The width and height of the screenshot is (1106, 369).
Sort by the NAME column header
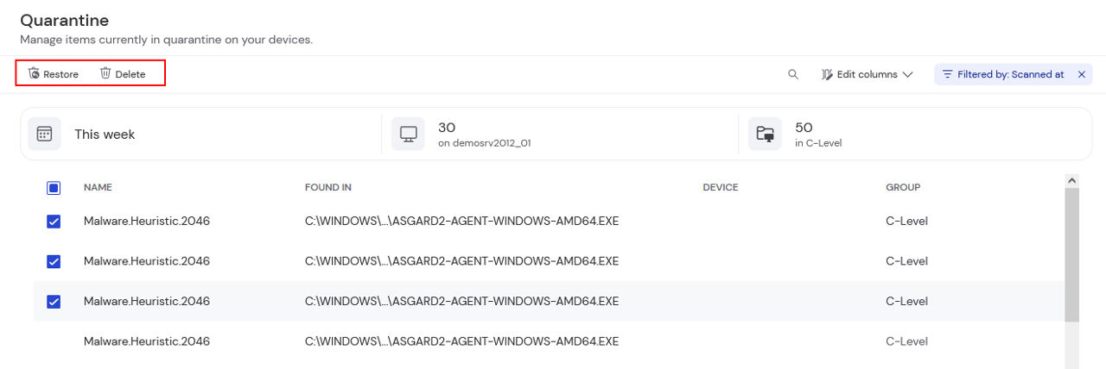pos(98,187)
